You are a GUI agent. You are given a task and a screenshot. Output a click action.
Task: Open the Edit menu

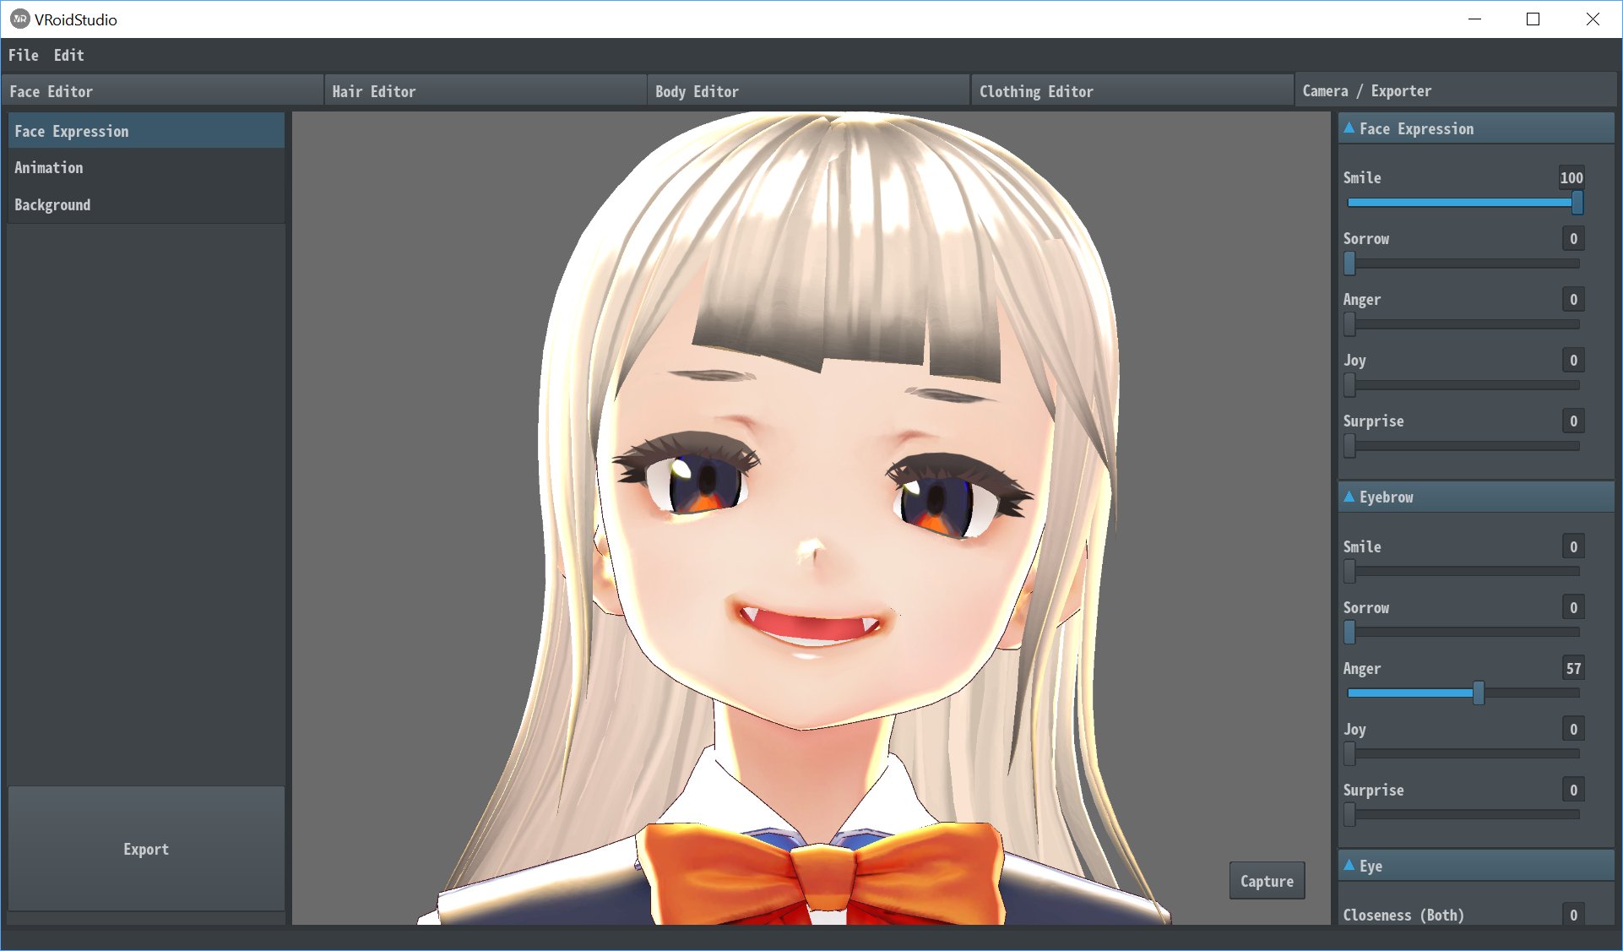pyautogui.click(x=68, y=55)
